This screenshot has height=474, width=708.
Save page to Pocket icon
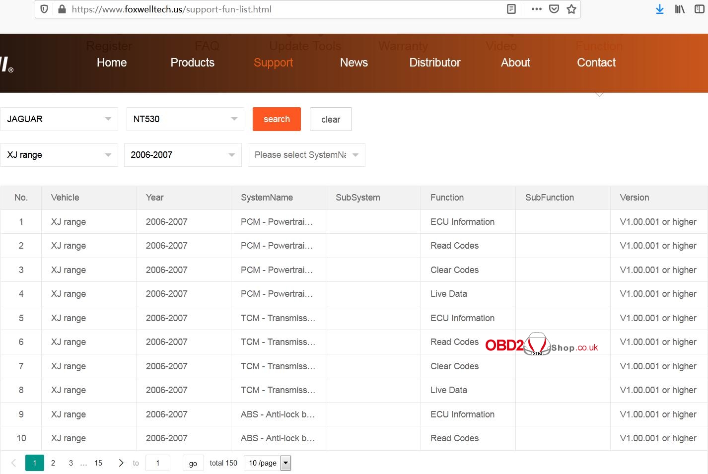[554, 9]
